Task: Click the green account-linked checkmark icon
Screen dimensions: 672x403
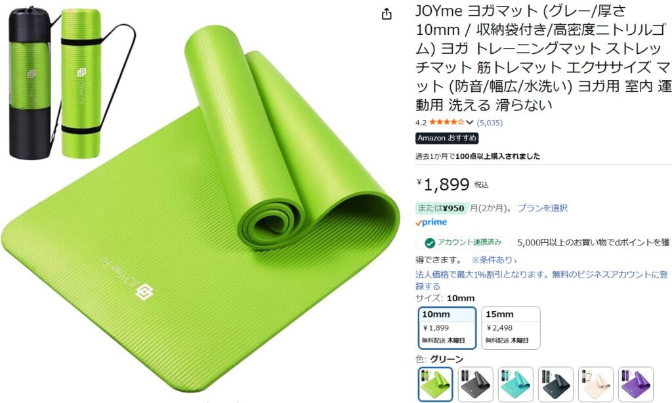Action: pyautogui.click(x=430, y=243)
